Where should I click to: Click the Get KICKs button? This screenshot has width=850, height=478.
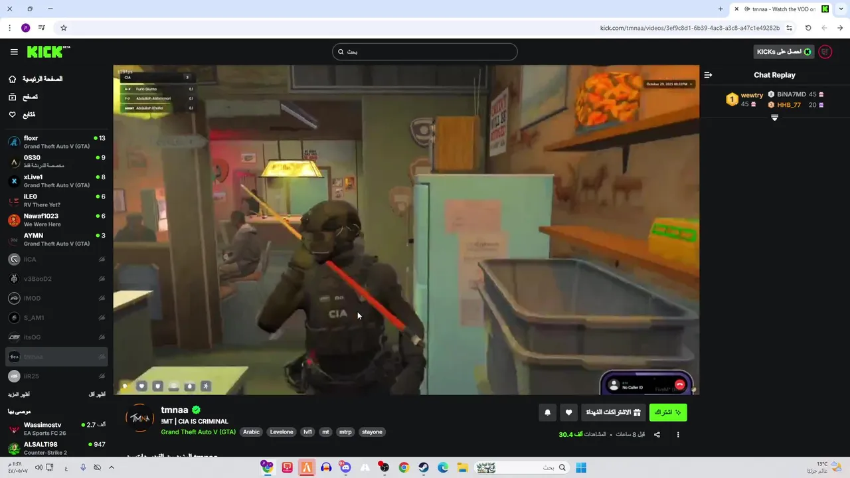(x=784, y=52)
